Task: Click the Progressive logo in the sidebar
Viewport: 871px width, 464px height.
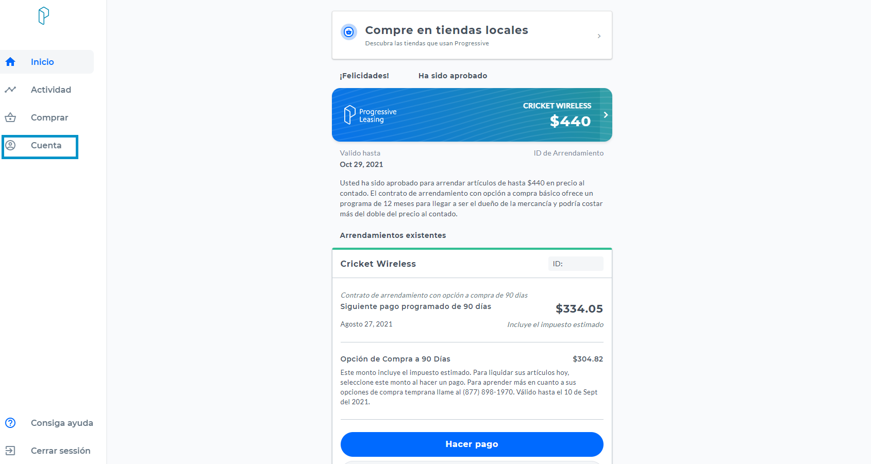Action: [x=44, y=15]
